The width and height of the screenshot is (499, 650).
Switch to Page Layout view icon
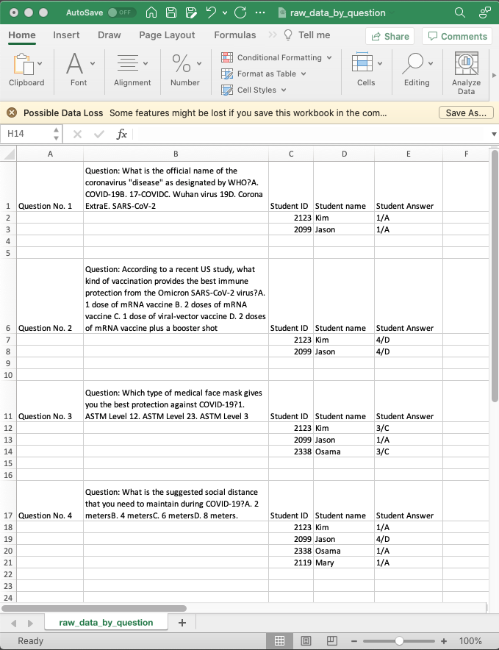pyautogui.click(x=306, y=641)
